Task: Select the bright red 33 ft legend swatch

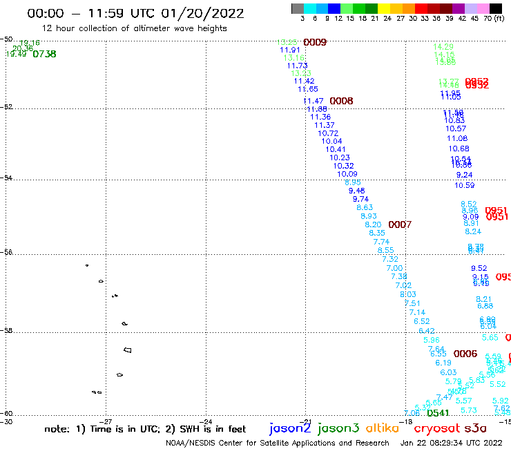Action: tap(421, 8)
